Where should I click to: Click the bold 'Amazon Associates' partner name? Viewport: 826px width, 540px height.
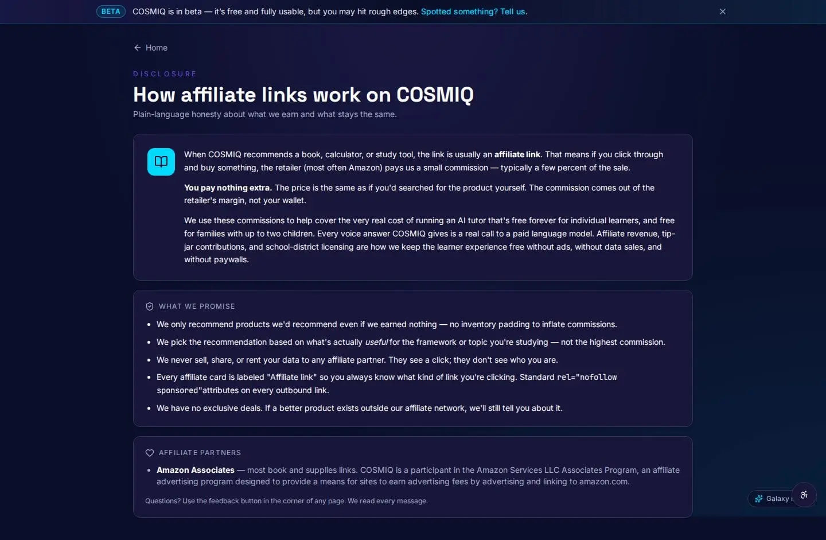point(196,470)
